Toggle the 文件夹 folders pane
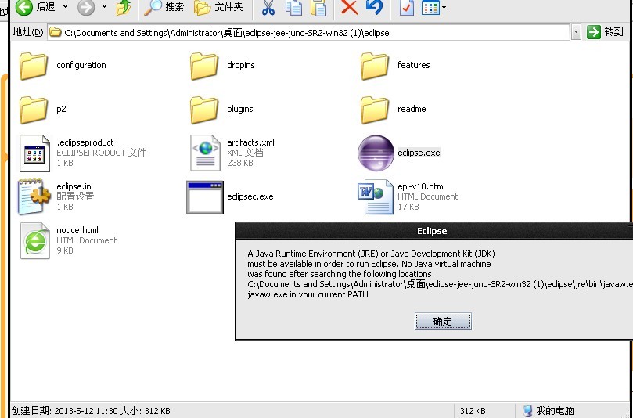This screenshot has height=418, width=633. point(218,7)
